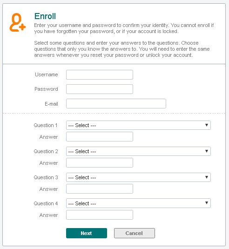Select the E-mail input box
The width and height of the screenshot is (229, 249).
[x=116, y=103]
